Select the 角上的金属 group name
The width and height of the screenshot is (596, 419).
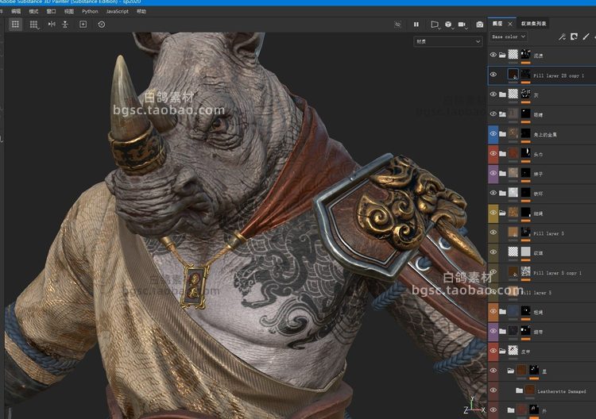(544, 135)
